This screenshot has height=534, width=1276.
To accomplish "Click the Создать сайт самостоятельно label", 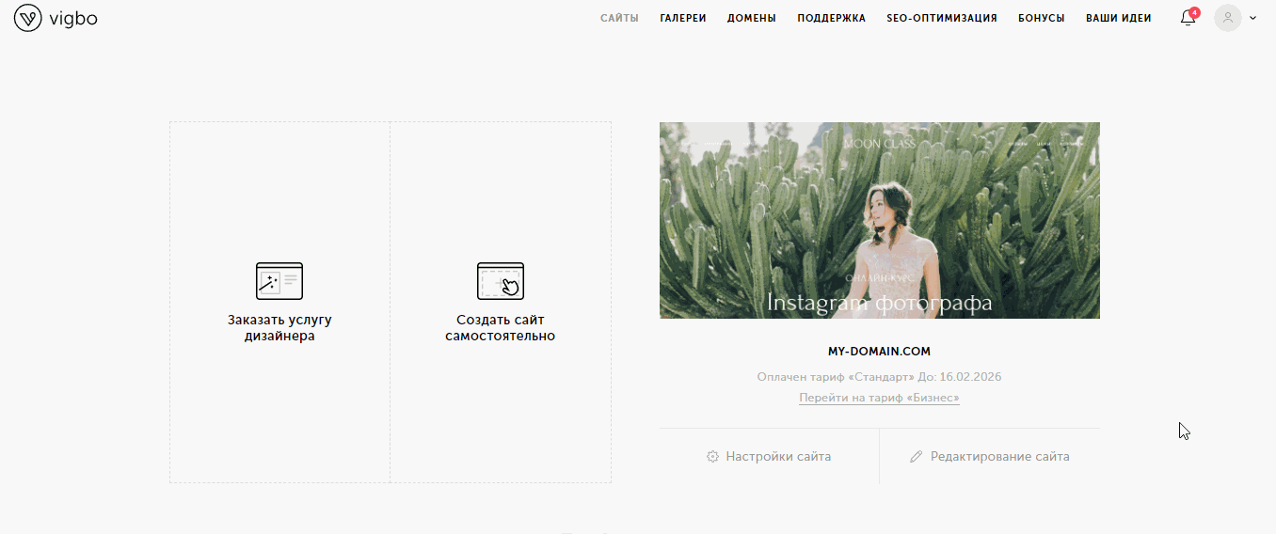I will 501,328.
